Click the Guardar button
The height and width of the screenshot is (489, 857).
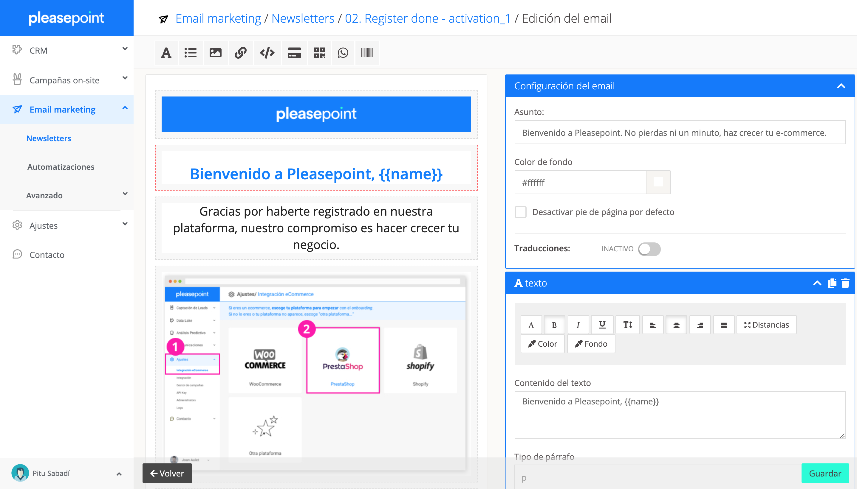coord(825,473)
